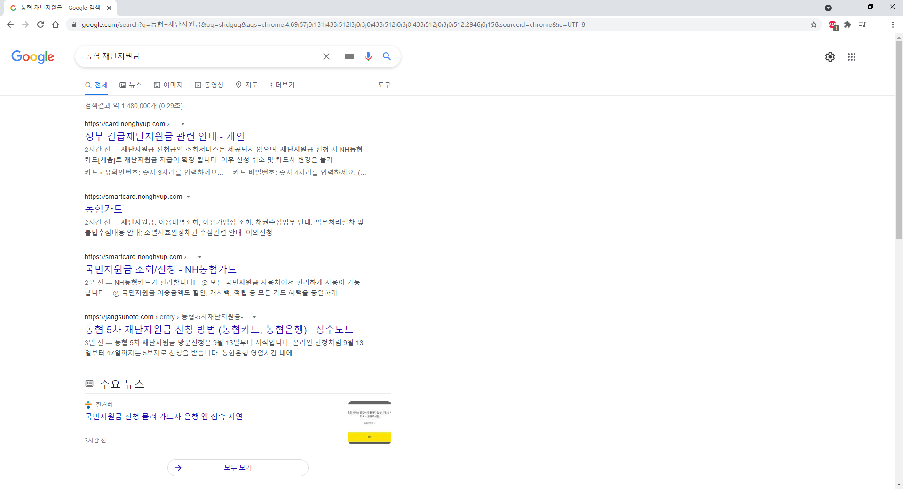Click the 카드고유확인번호 sitelink text

pyautogui.click(x=112, y=173)
